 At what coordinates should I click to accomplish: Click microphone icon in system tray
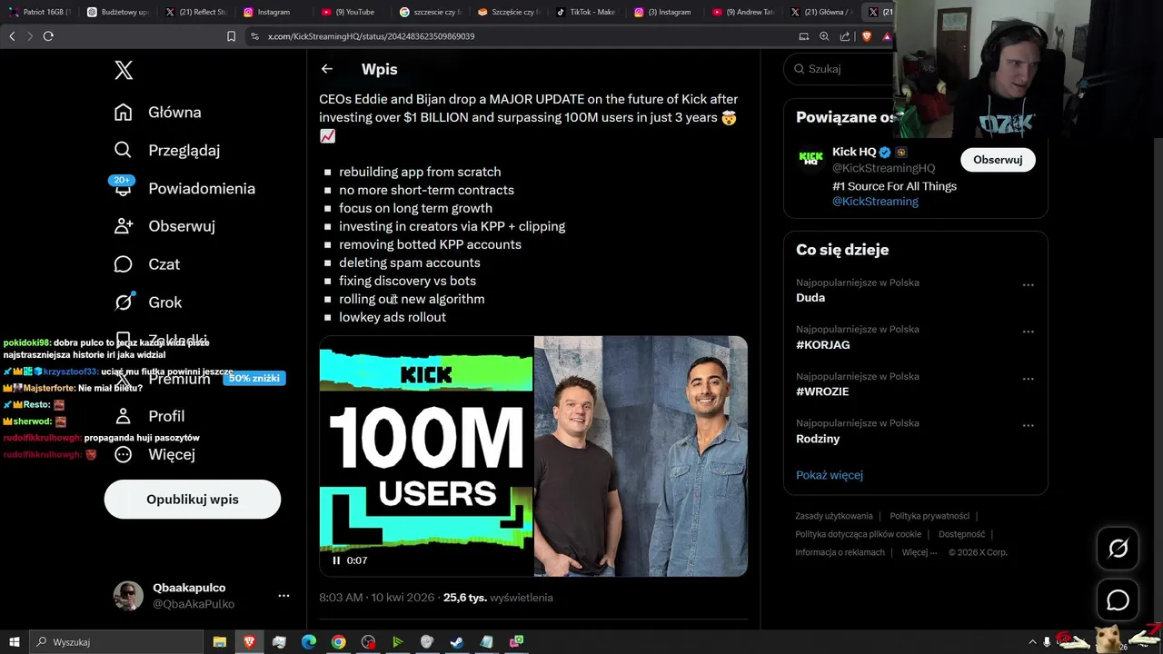(x=1047, y=642)
